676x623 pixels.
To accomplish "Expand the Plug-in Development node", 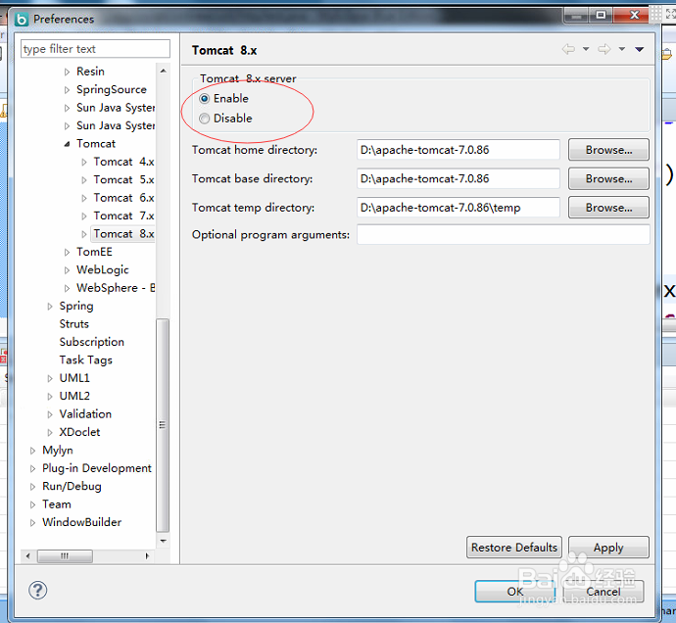I will [32, 468].
